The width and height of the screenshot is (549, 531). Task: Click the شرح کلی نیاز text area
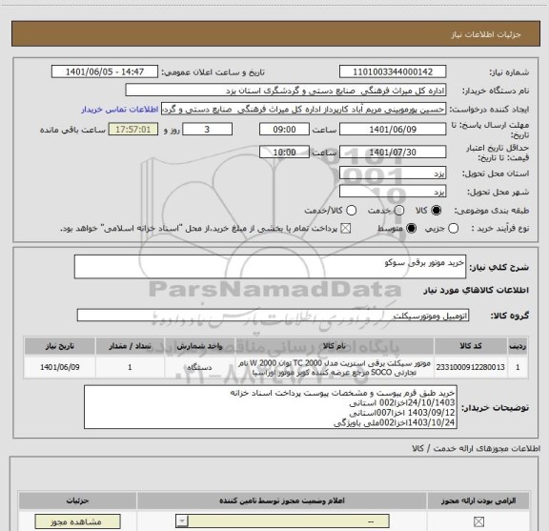pos(270,267)
